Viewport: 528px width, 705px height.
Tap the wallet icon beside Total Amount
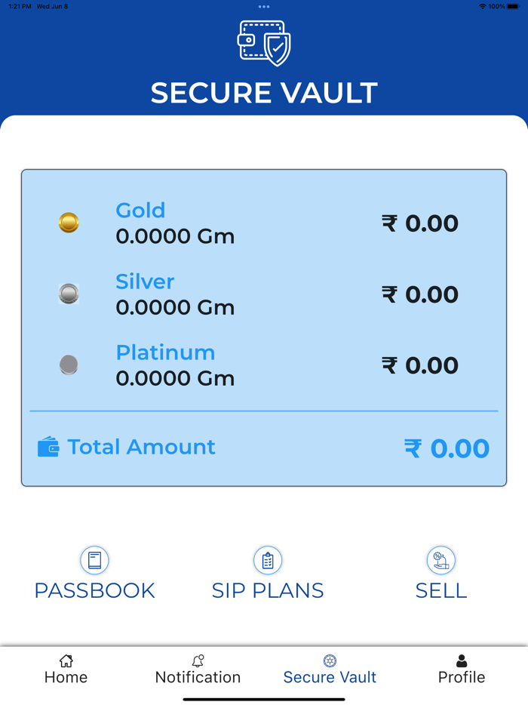pos(48,447)
